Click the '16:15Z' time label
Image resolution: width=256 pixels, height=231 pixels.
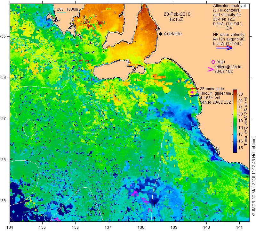click(x=176, y=19)
